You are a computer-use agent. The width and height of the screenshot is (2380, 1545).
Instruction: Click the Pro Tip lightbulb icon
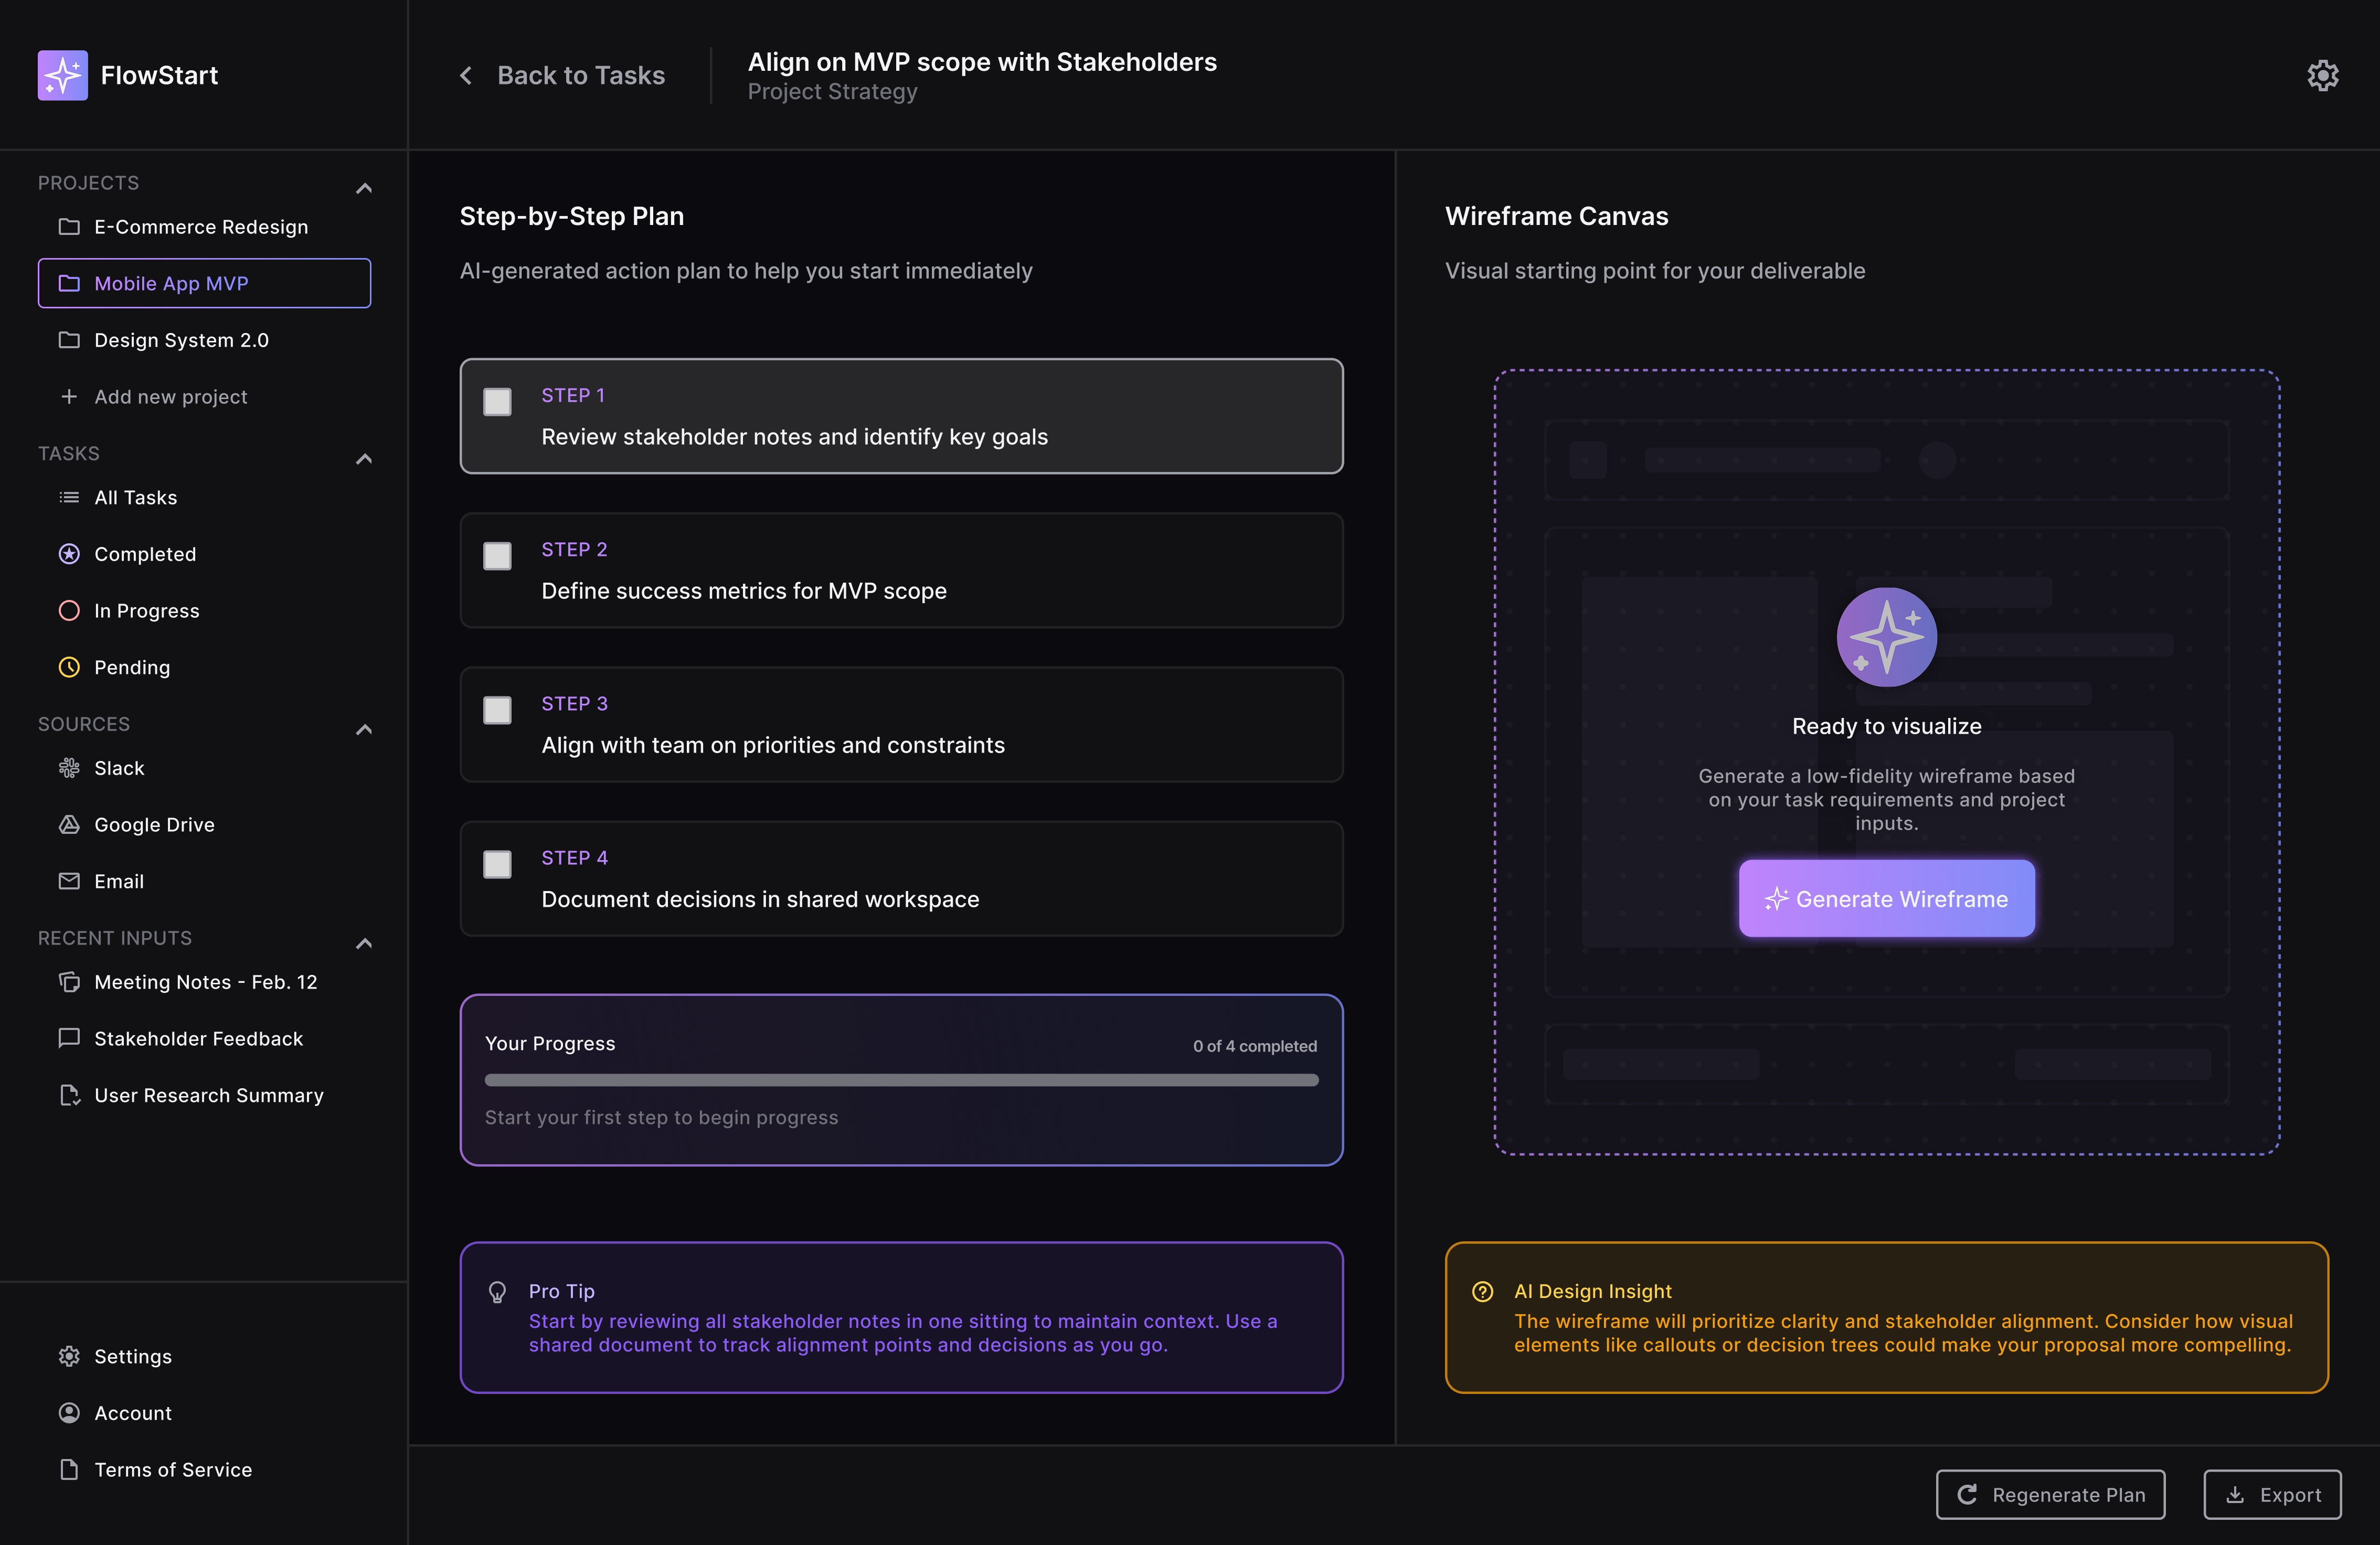click(497, 1291)
